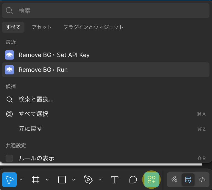This screenshot has height=190, width=212.
Task: Switch to Draw mode squiggle icon
Action: coord(174,180)
